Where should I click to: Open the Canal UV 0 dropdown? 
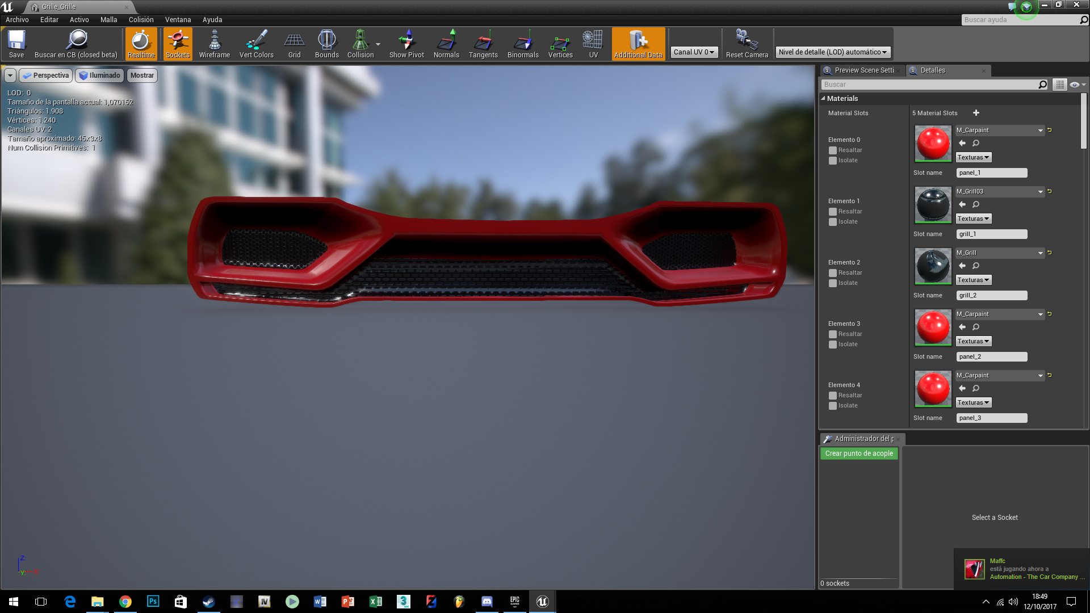[x=694, y=52]
